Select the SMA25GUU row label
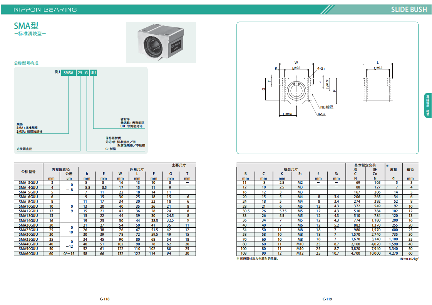Image resolution: width=432 pixels, height=305 pixels. (x=28, y=230)
